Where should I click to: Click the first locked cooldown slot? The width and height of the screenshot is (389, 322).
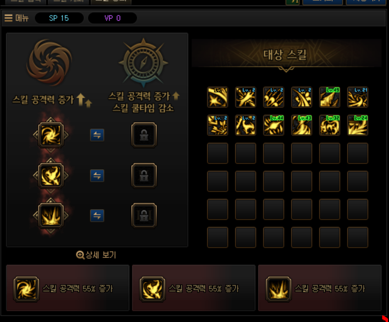pos(144,135)
